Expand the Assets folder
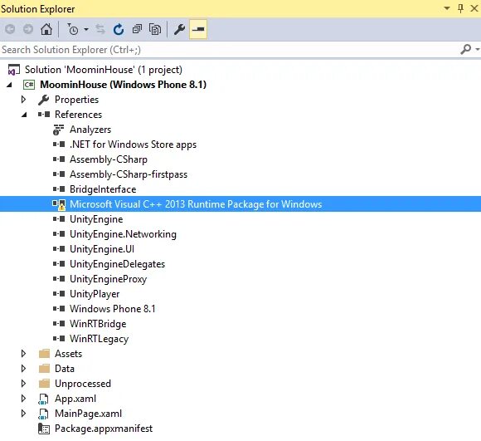481x441 pixels. (x=23, y=354)
